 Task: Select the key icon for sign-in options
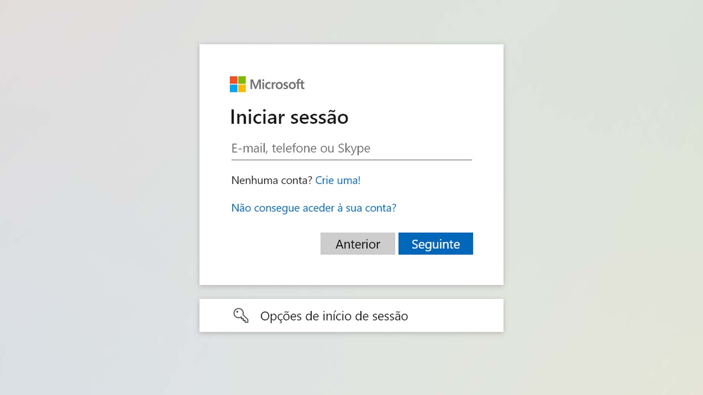coord(241,315)
